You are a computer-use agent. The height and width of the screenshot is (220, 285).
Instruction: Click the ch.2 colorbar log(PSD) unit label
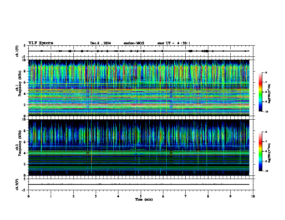click(270, 153)
